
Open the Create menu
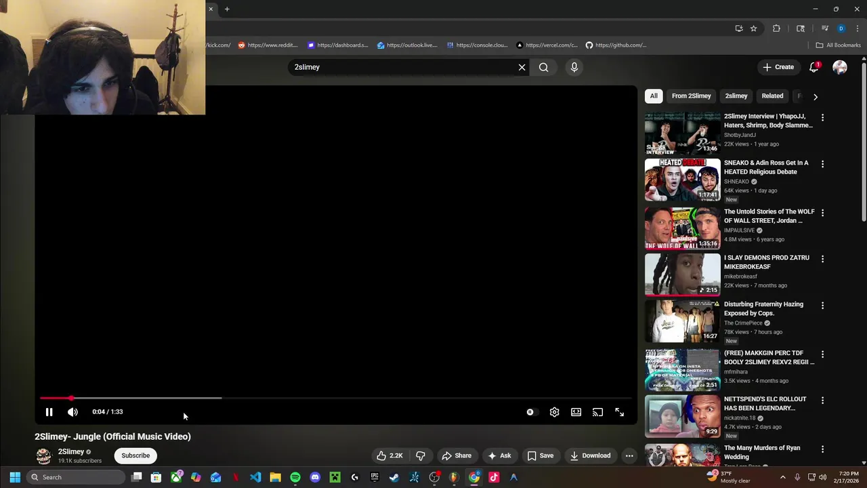pyautogui.click(x=778, y=67)
